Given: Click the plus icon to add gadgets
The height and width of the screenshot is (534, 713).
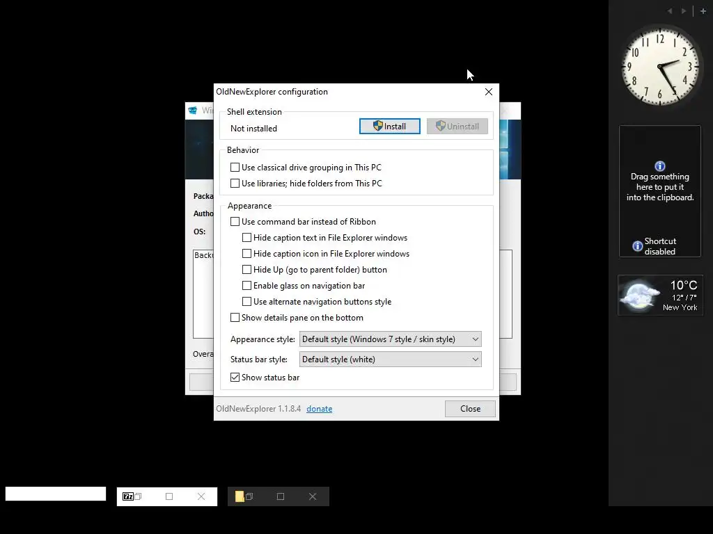Looking at the screenshot, I should [703, 11].
